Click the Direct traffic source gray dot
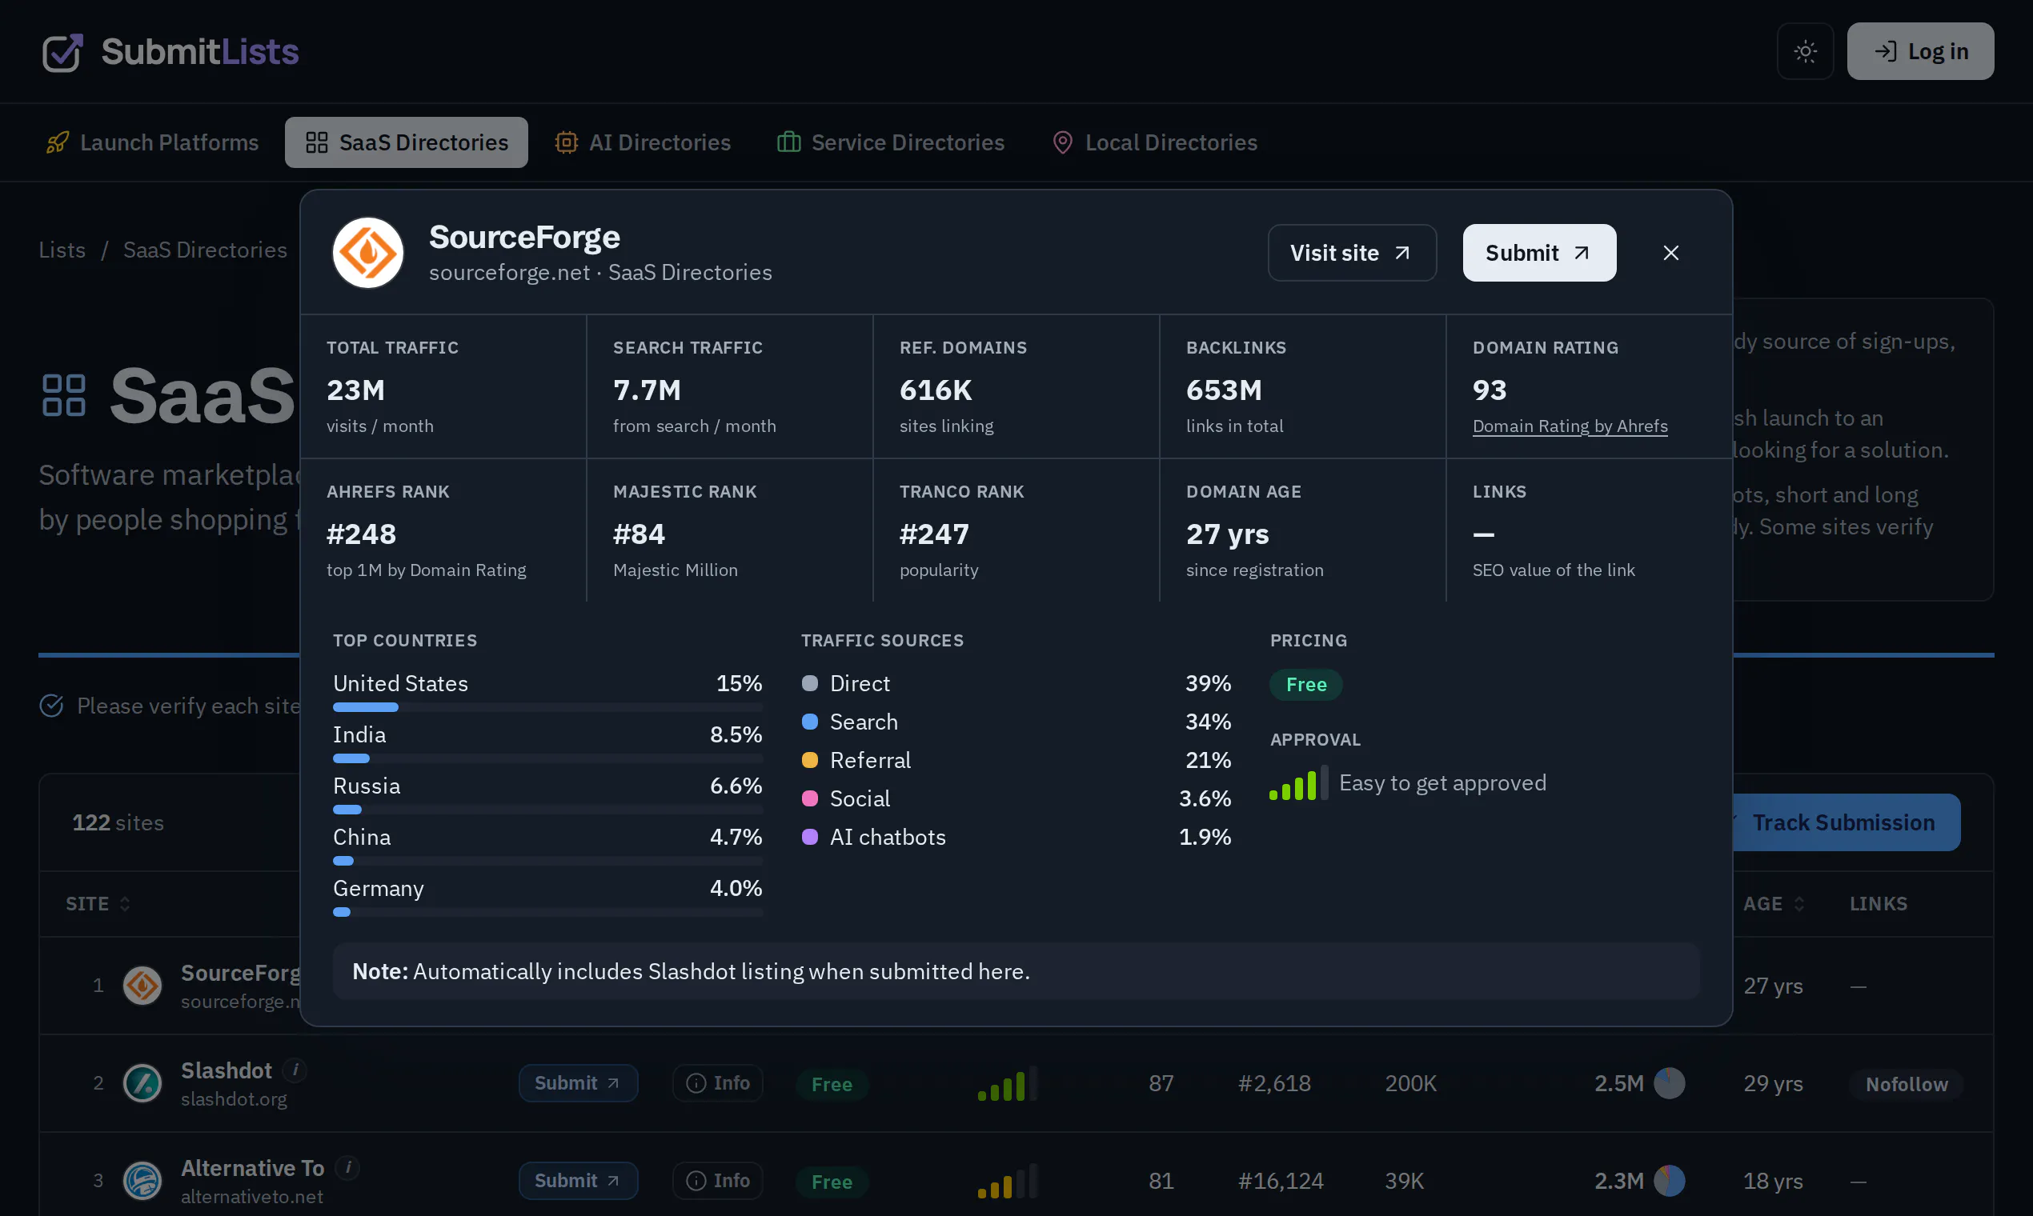This screenshot has width=2033, height=1216. 809,682
